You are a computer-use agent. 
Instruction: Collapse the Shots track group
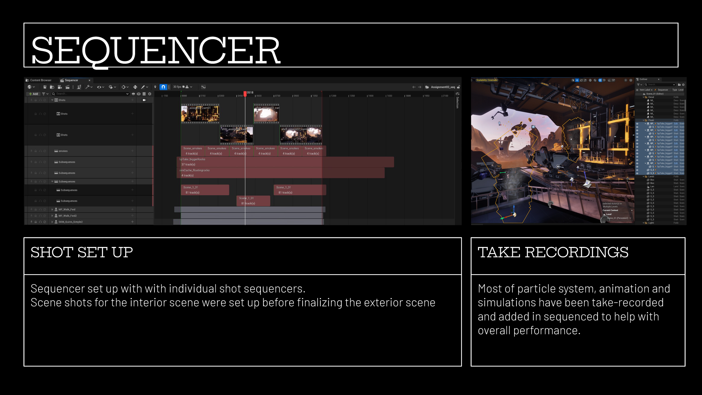click(x=52, y=100)
